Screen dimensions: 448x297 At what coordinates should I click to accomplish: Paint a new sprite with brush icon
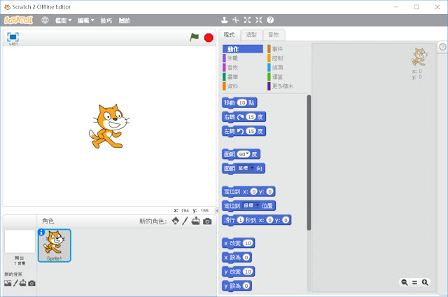click(x=185, y=221)
